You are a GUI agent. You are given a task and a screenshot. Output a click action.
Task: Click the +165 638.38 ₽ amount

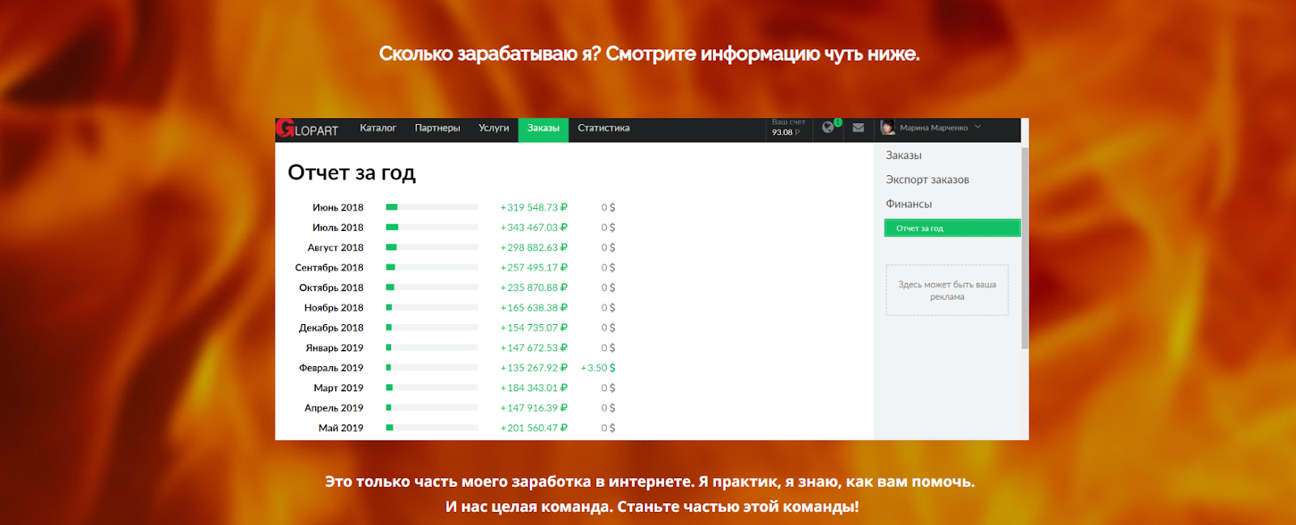tap(534, 308)
